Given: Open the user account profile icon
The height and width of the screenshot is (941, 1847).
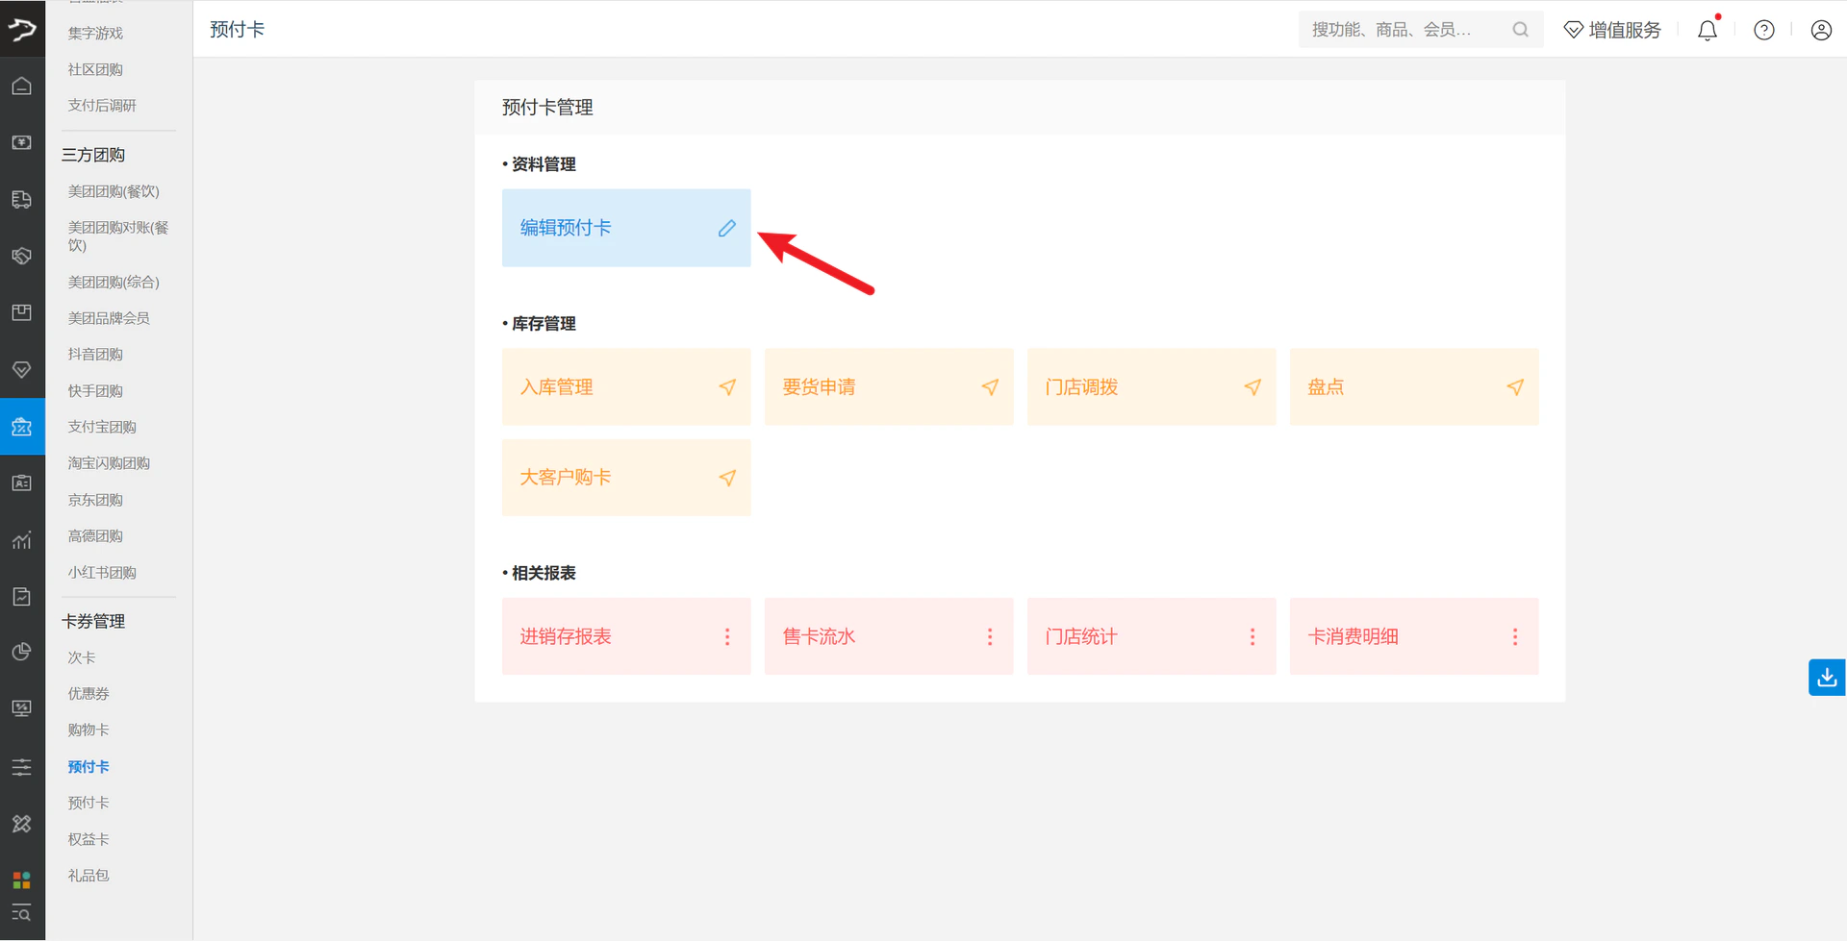Looking at the screenshot, I should (1821, 30).
